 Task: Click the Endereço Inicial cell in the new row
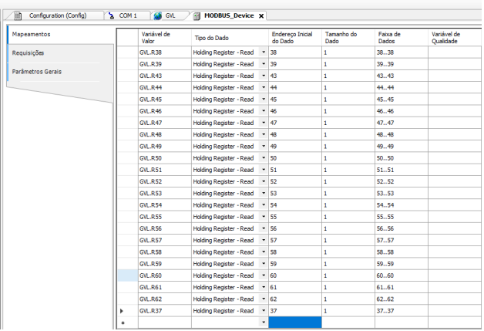point(294,323)
